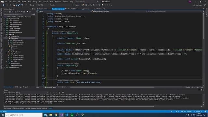Click the Undo toolbar icon
This screenshot has width=208, height=117.
click(x=22, y=5)
